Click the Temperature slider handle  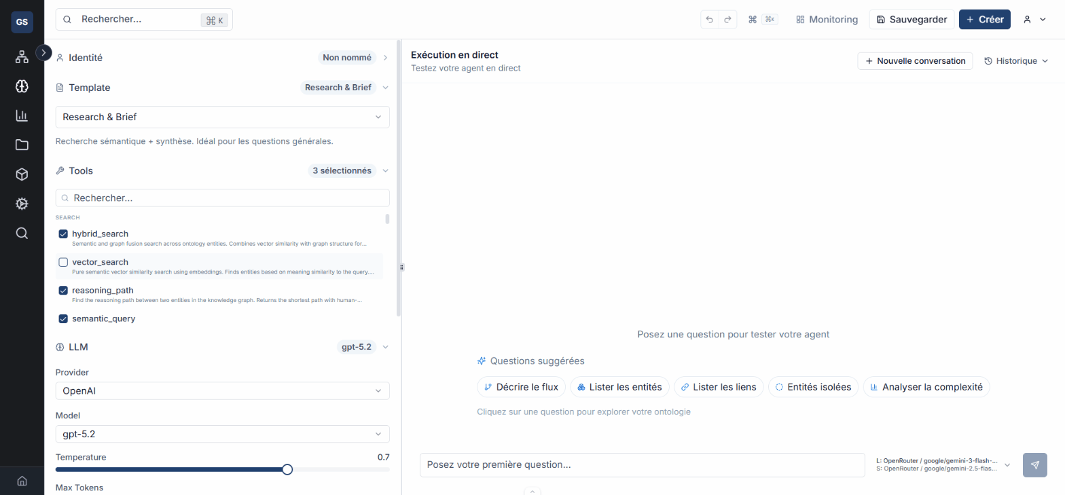coord(287,469)
